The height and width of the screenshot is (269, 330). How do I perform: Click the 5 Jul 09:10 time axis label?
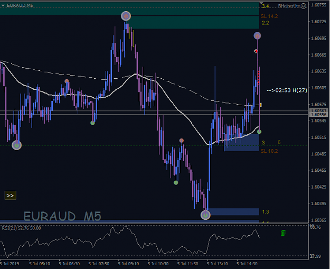[x=128, y=264]
